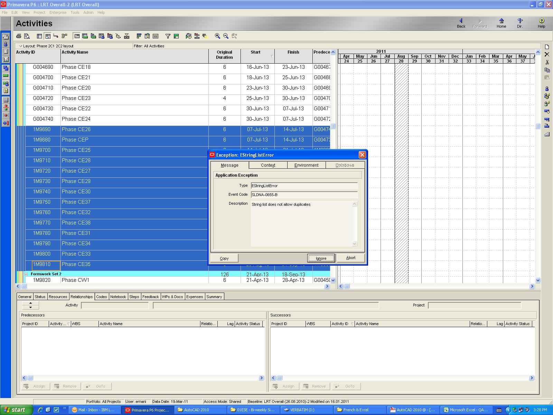553x415 pixels.
Task: Open the WBS icon in left sidebar
Action: click(x=6, y=68)
